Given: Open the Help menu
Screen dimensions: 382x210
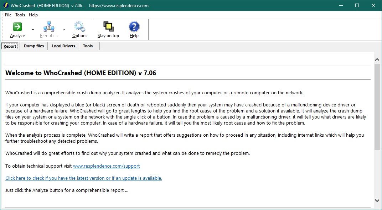Looking at the screenshot, I should 33,15.
